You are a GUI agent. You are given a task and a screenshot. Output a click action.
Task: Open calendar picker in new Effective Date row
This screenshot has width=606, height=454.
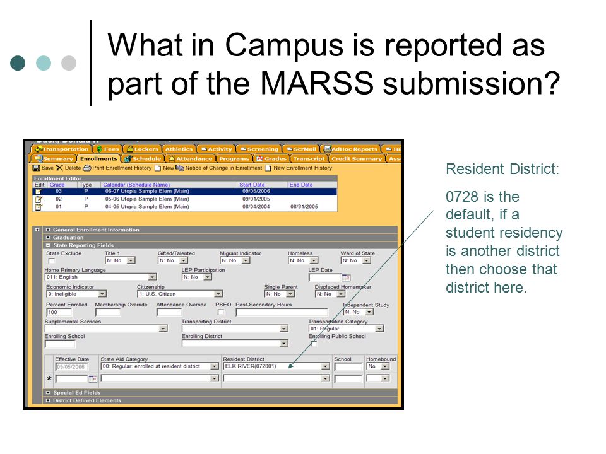coord(93,379)
